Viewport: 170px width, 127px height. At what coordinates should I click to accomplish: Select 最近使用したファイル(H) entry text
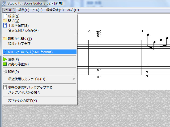pyautogui.click(x=27, y=79)
